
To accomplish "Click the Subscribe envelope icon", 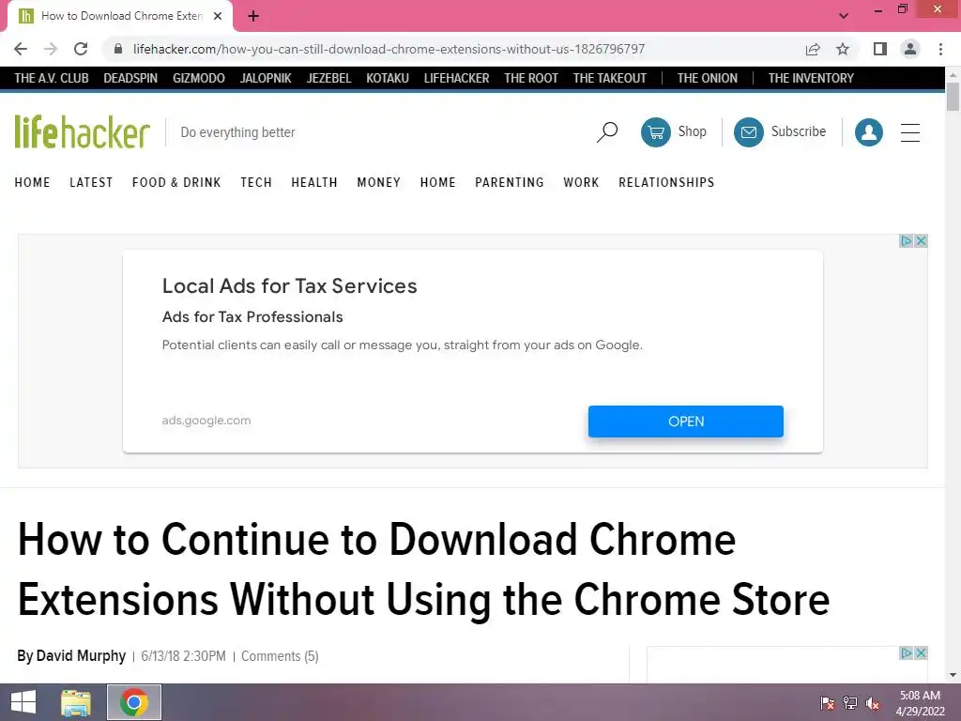I will [x=748, y=131].
